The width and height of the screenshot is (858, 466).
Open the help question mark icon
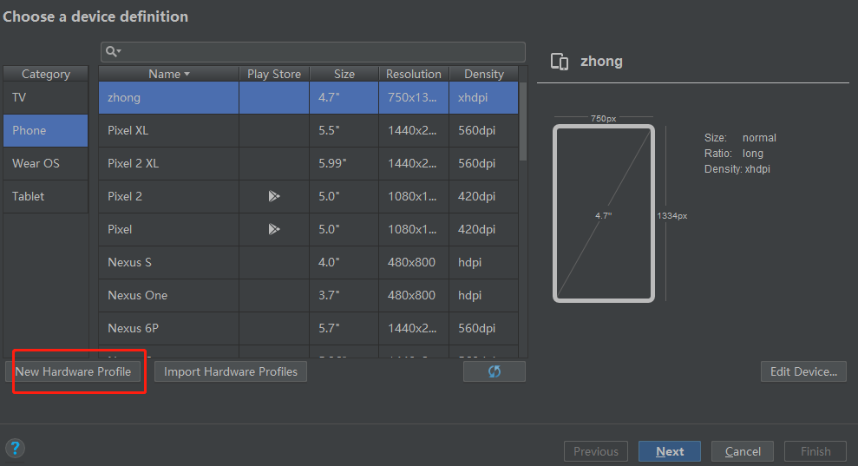pos(15,449)
